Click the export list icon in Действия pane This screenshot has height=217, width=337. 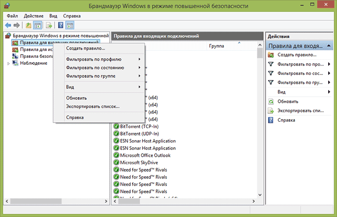[271, 111]
